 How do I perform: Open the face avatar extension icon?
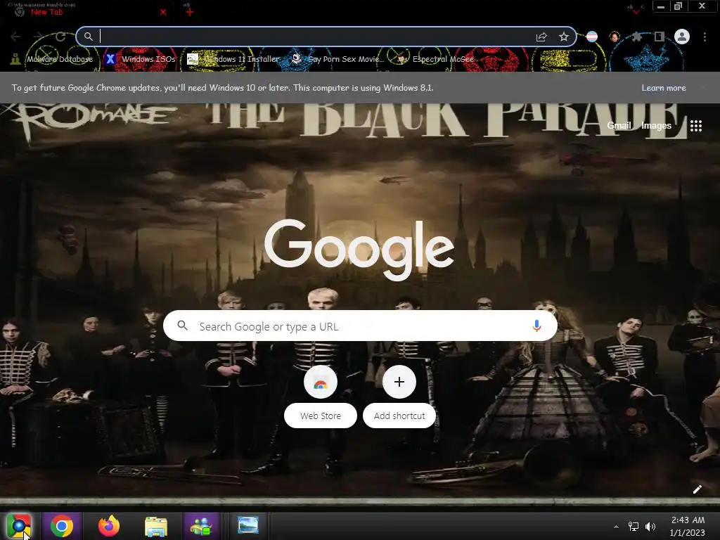coord(615,37)
